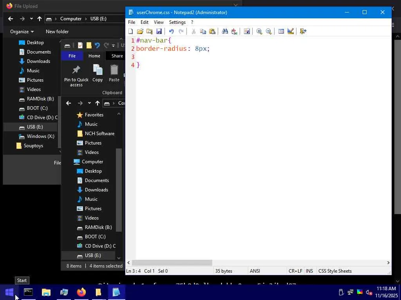
Task: Click the CSS Style Sheets status bar entry
Action: [335, 271]
